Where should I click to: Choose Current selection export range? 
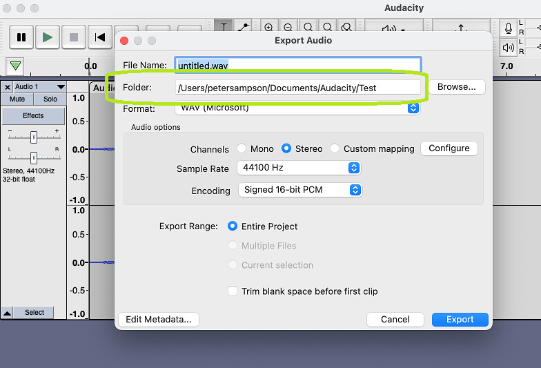tap(233, 265)
